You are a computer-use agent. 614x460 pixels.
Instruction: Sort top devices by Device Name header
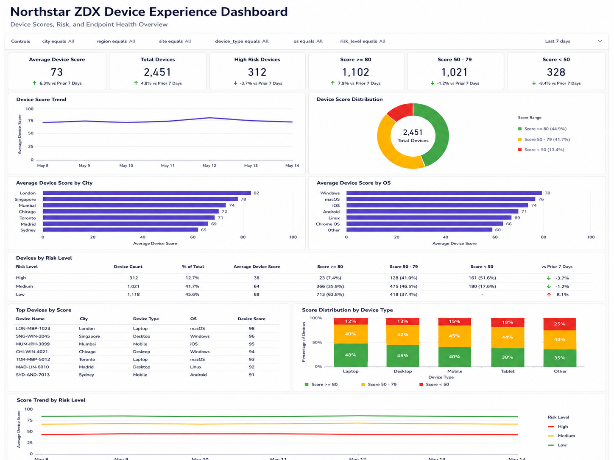point(30,319)
